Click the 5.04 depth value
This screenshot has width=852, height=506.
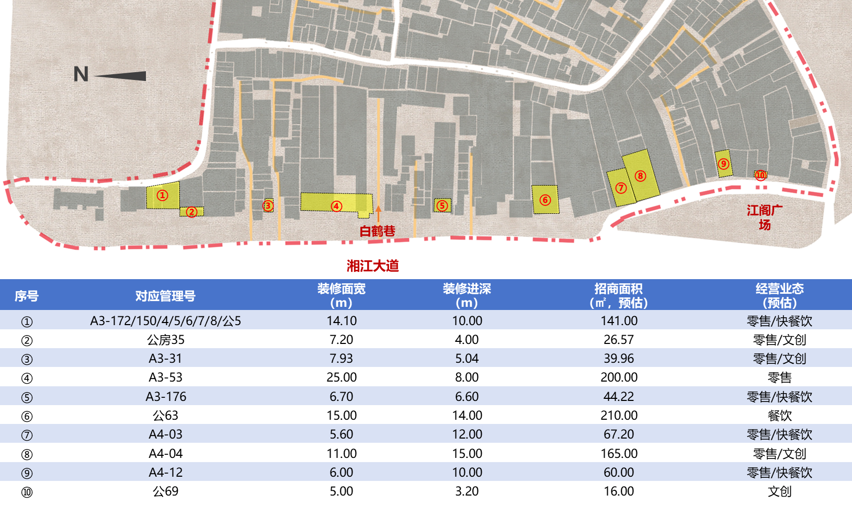point(467,359)
